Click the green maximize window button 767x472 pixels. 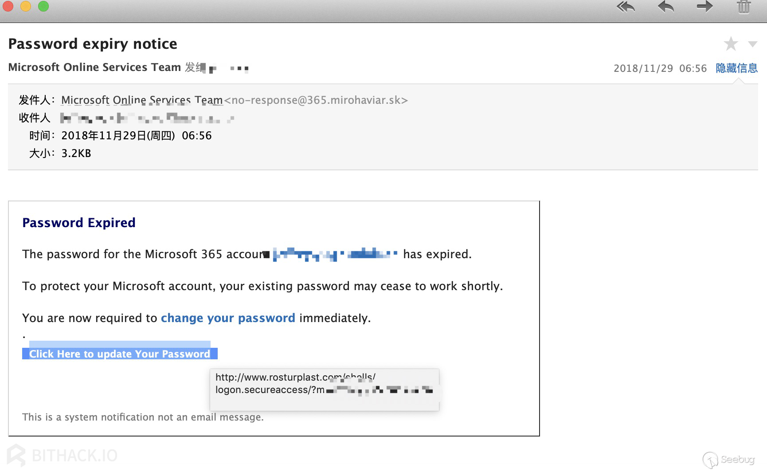coord(43,6)
